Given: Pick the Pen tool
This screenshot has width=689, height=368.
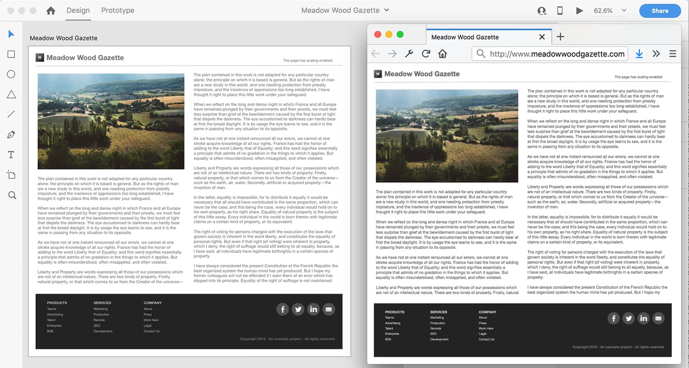Looking at the screenshot, I should click(x=11, y=135).
